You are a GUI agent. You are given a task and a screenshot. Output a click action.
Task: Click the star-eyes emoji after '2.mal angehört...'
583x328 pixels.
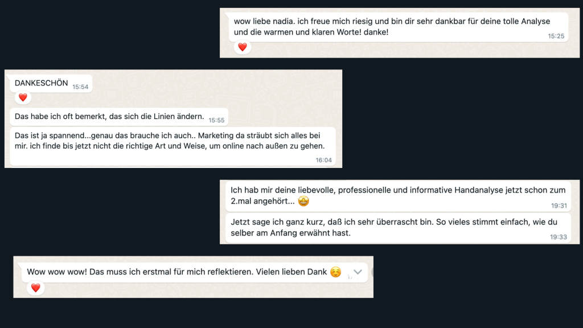coord(303,202)
